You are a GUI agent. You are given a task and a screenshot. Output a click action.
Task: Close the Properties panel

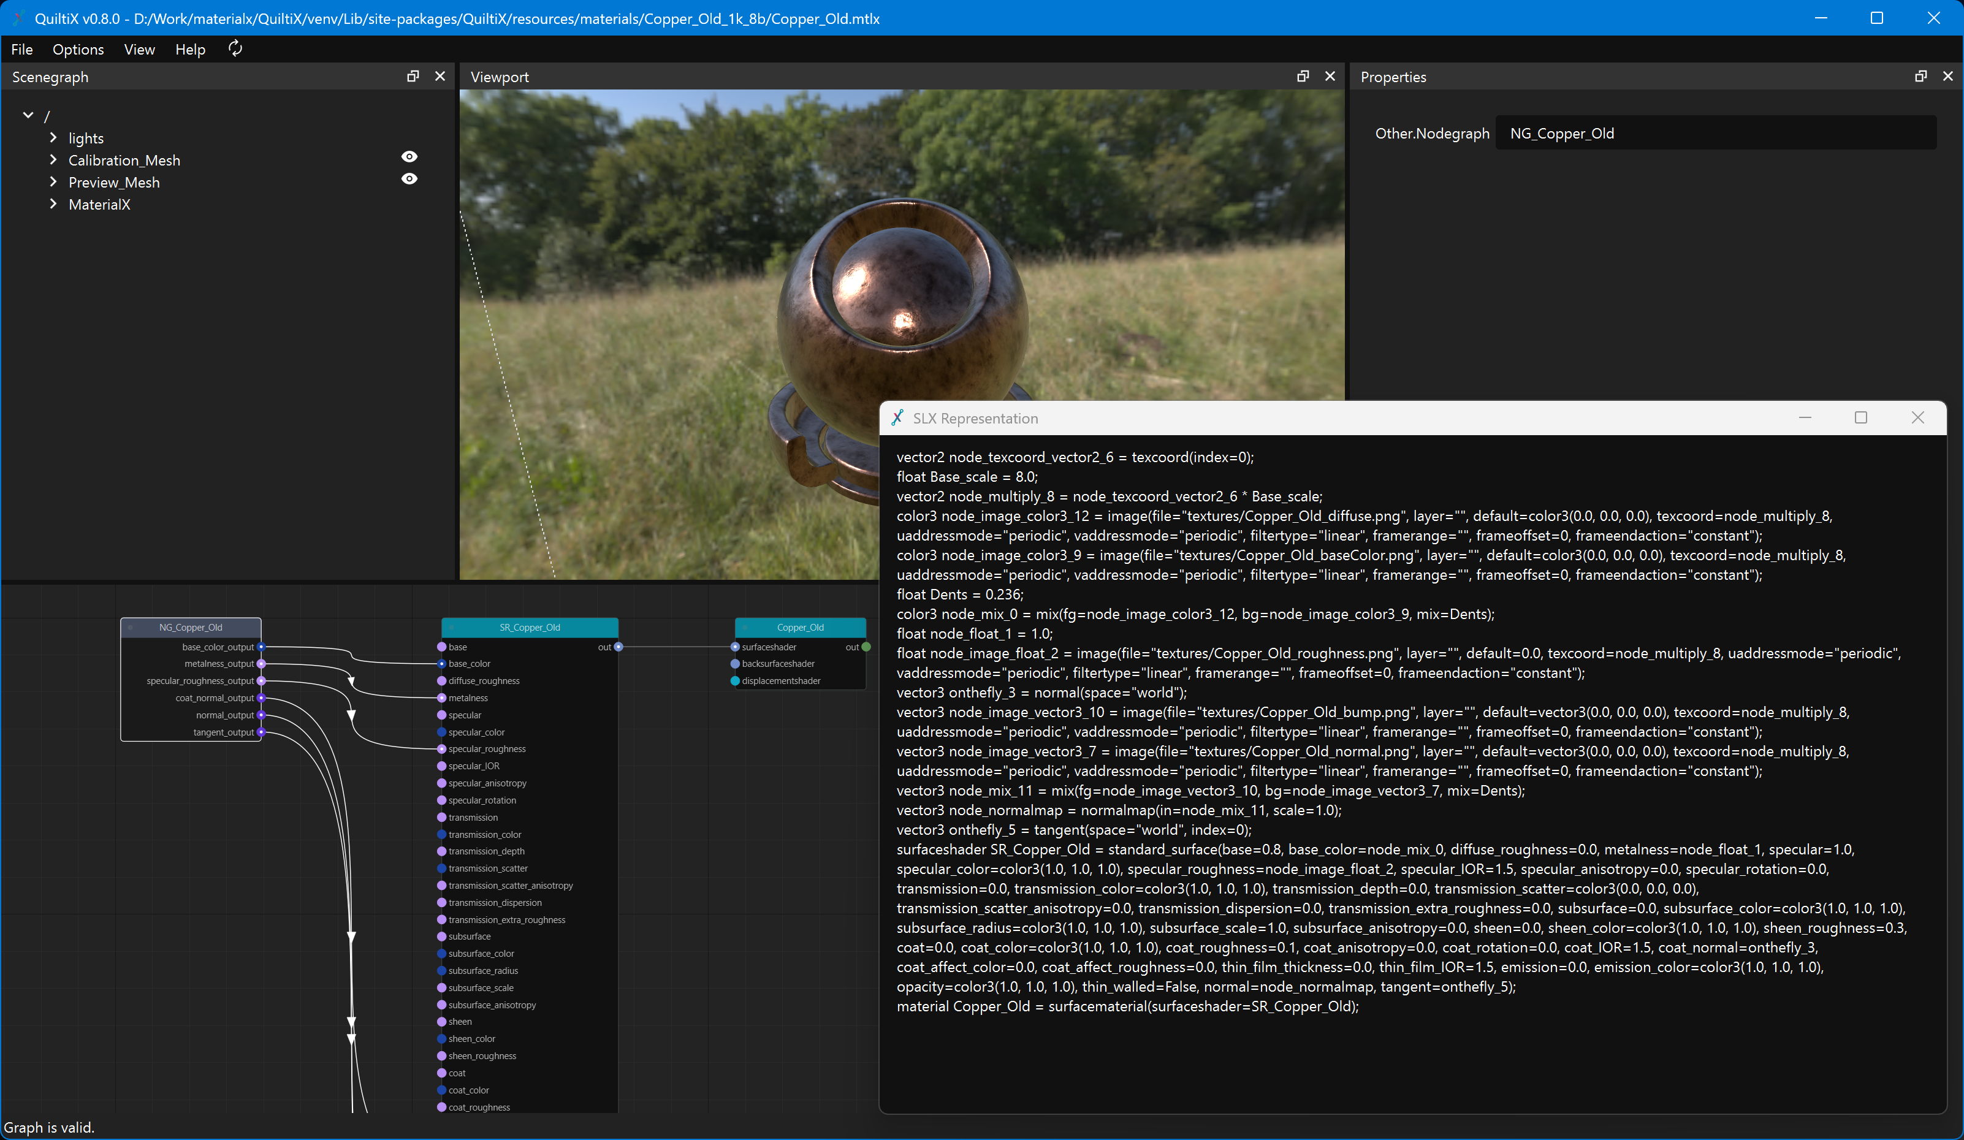[1947, 75]
